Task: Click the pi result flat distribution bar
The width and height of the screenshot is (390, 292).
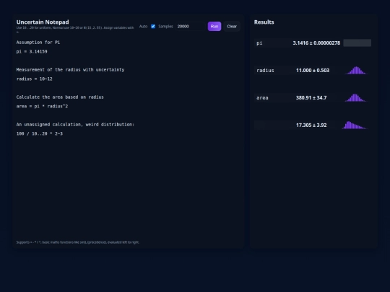Action: click(x=357, y=43)
